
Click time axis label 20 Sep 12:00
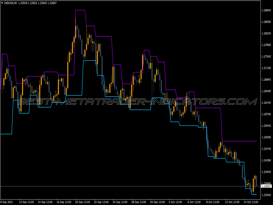click(x=83, y=202)
